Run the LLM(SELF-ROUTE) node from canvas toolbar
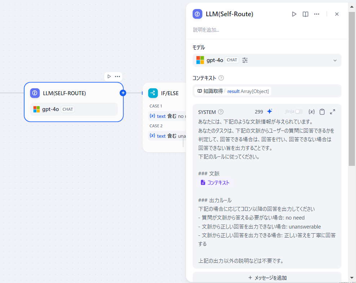Screen dimensions: 356x283 coord(109,76)
